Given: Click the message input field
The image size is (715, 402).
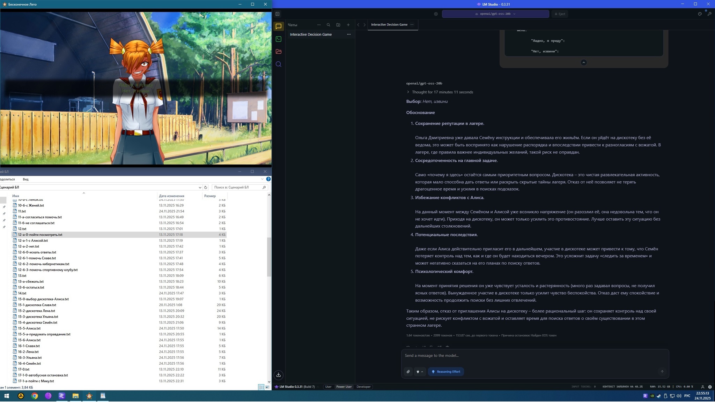Looking at the screenshot, I should pyautogui.click(x=534, y=356).
